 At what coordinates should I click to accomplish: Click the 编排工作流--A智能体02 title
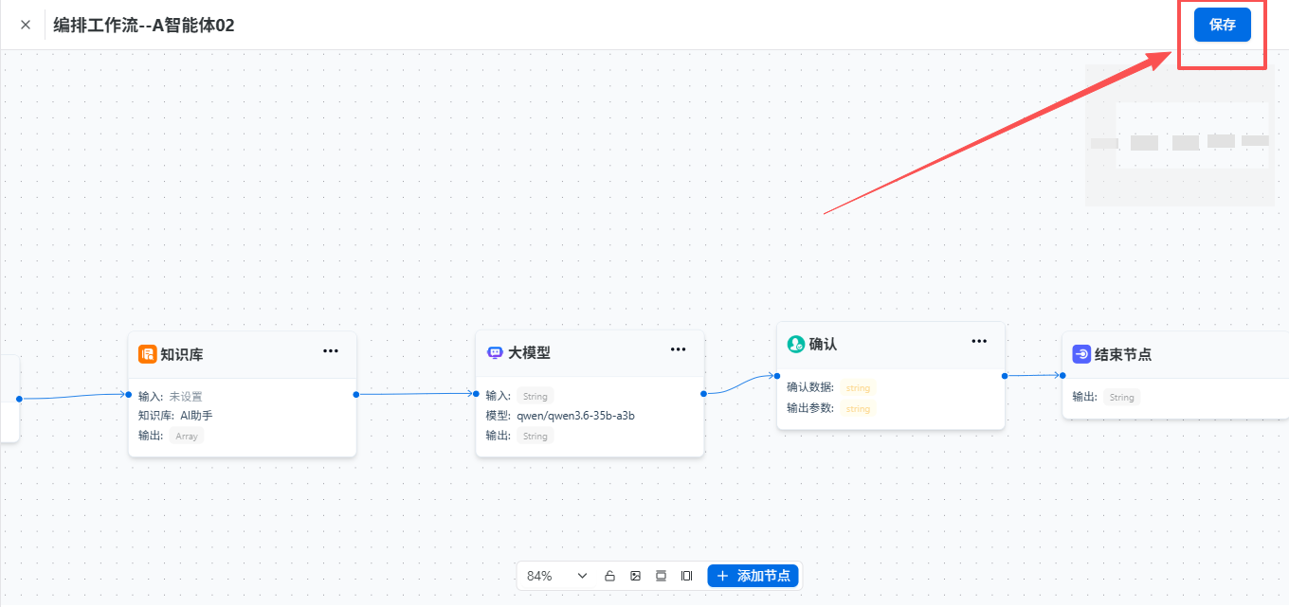tap(144, 26)
